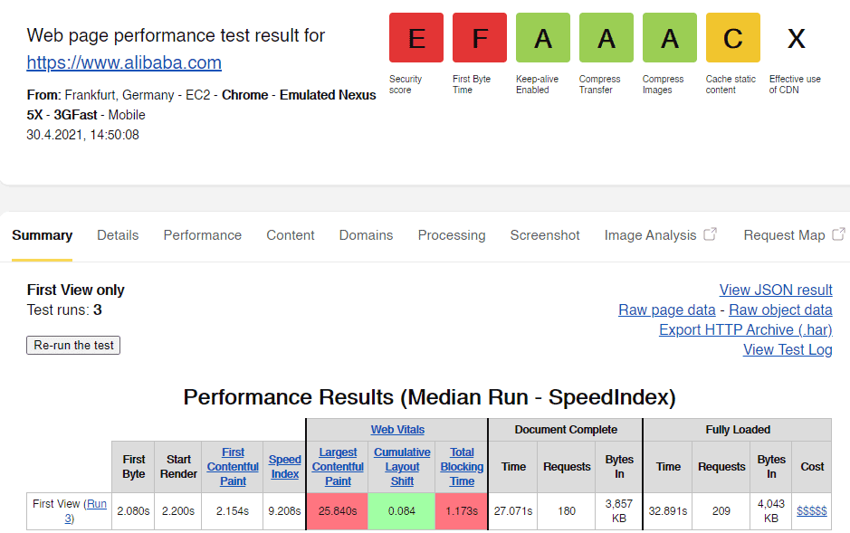This screenshot has width=850, height=533.
Task: Click the Keep-alive Enabled A grade box
Action: pos(543,38)
